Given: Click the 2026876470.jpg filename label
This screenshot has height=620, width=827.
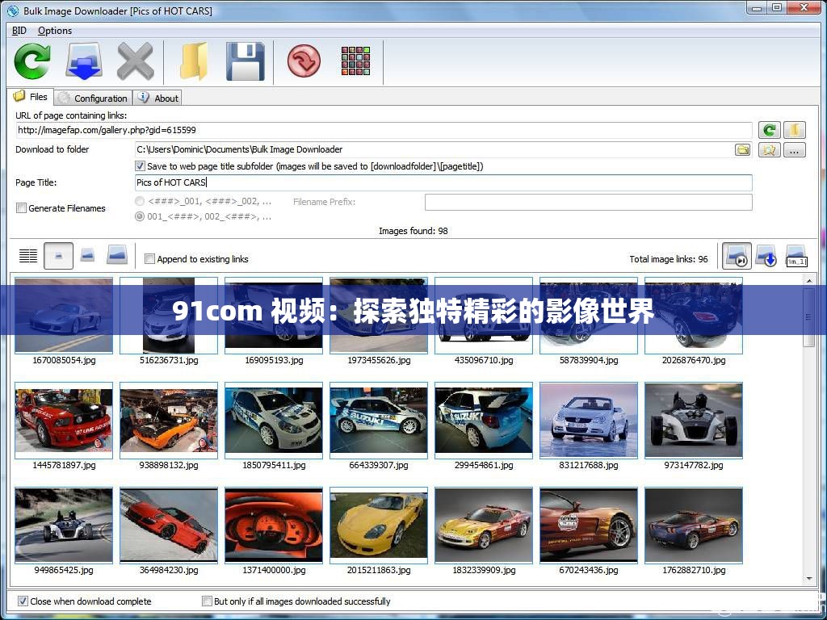Looking at the screenshot, I should click(694, 360).
